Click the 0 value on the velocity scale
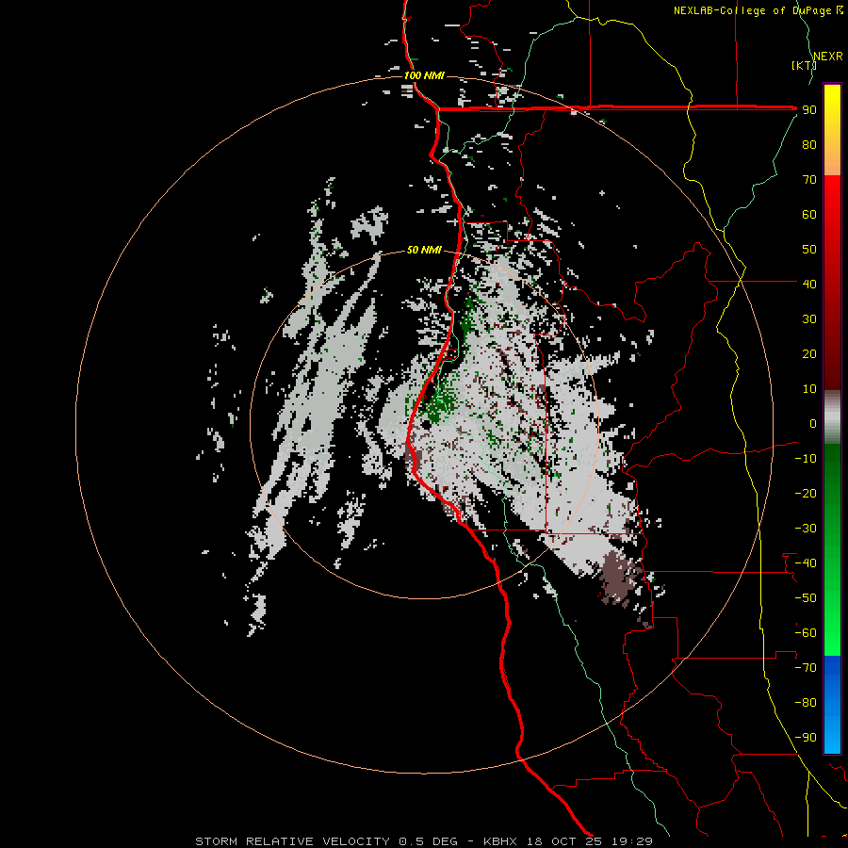The image size is (848, 848). click(813, 423)
